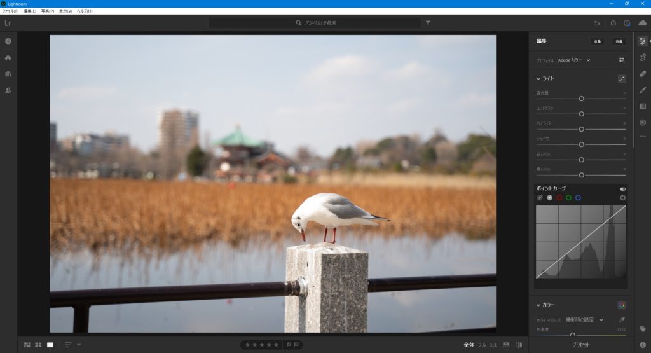Open the 表示(V) menu

tap(65, 11)
